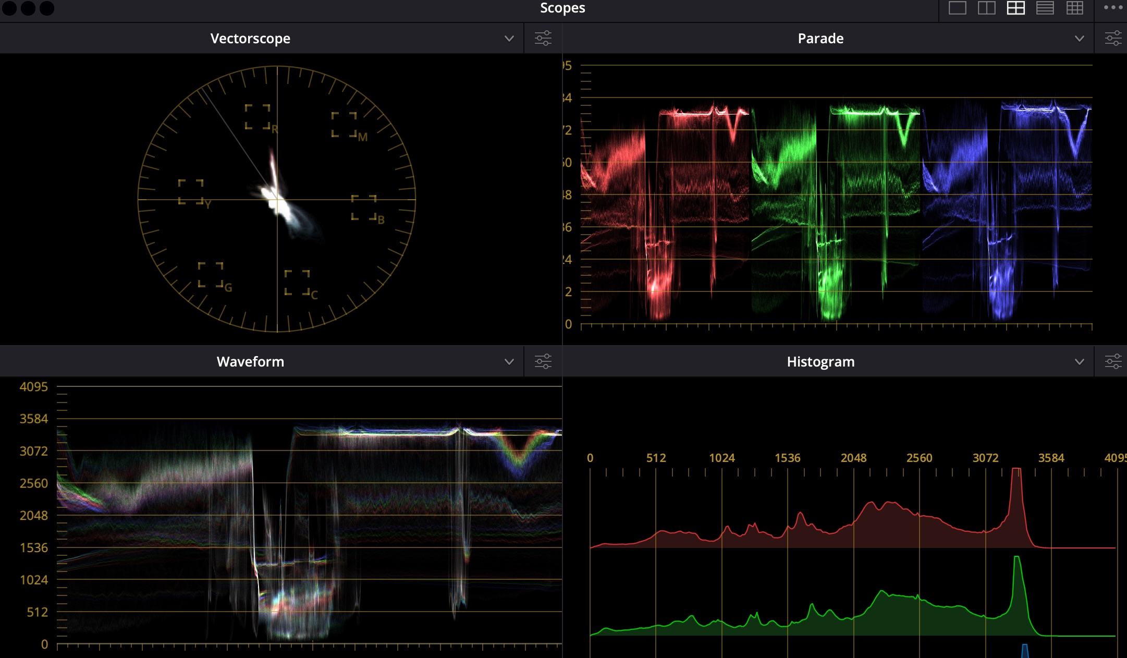Expand the Histogram scope-type dropdown chevron
Image resolution: width=1127 pixels, height=658 pixels.
[x=1079, y=362]
